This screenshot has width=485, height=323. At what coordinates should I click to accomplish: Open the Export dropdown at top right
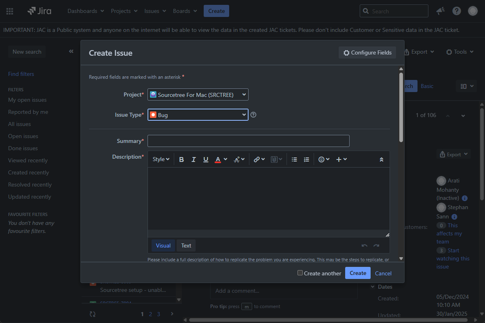(x=419, y=52)
